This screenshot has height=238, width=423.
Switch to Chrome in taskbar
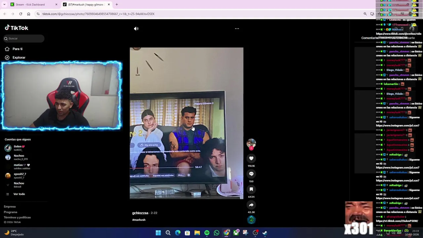click(x=226, y=233)
